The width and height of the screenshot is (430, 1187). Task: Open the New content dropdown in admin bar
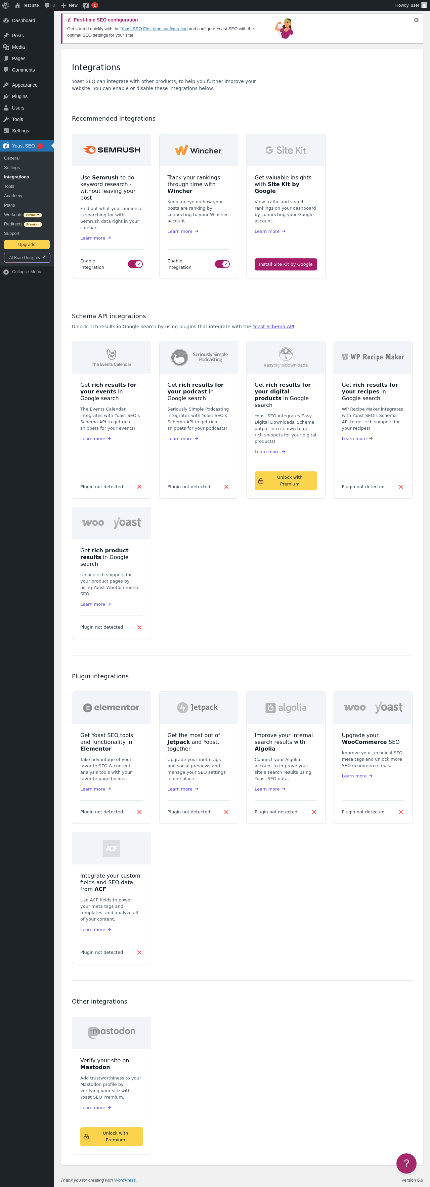(x=70, y=5)
